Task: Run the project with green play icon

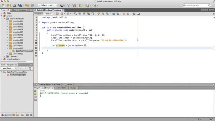Action: pyautogui.click(x=80, y=5)
